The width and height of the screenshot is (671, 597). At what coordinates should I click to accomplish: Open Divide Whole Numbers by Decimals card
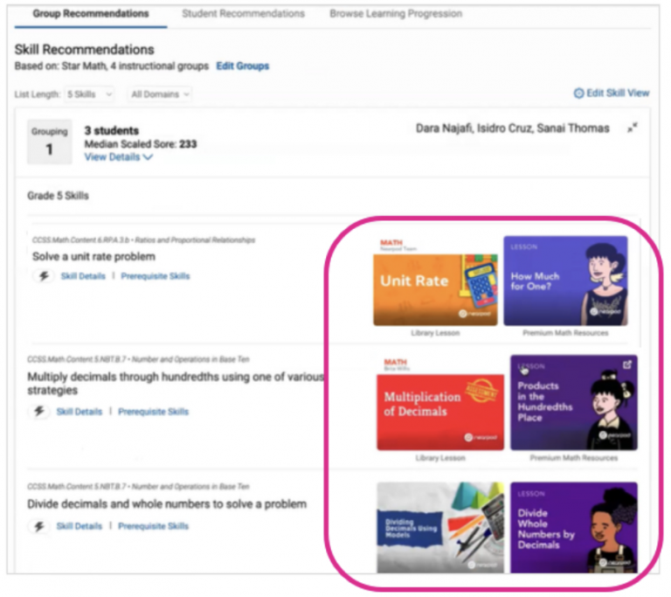573,528
